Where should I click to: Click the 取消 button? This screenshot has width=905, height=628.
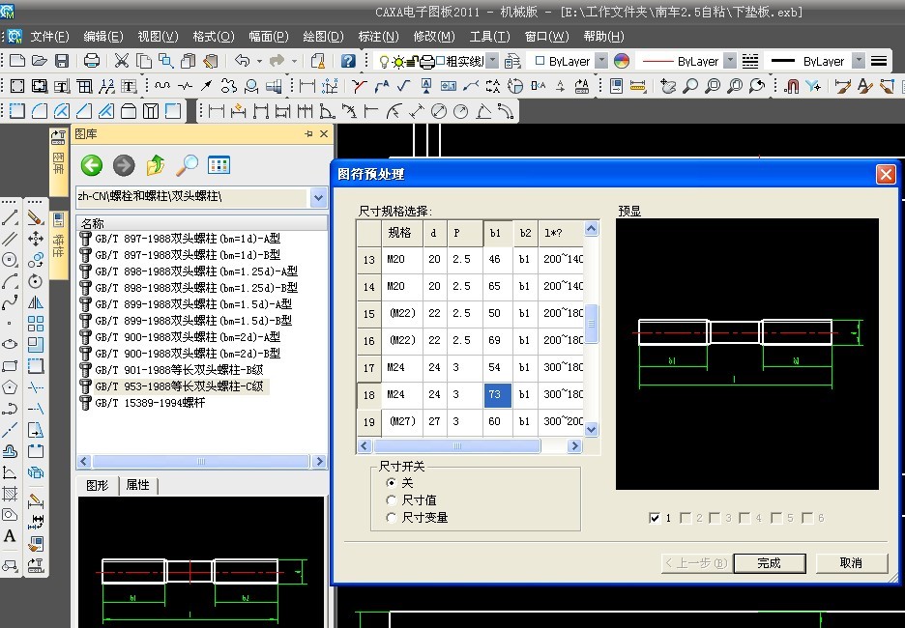pos(851,563)
